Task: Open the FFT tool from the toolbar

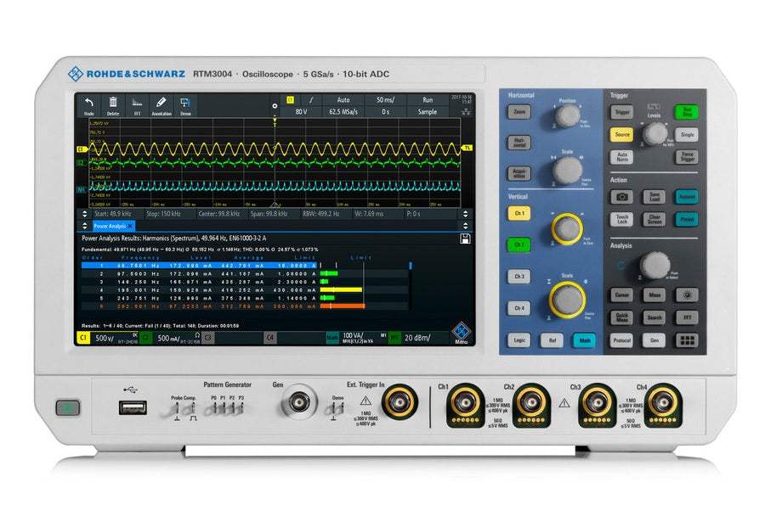Action: pyautogui.click(x=136, y=104)
